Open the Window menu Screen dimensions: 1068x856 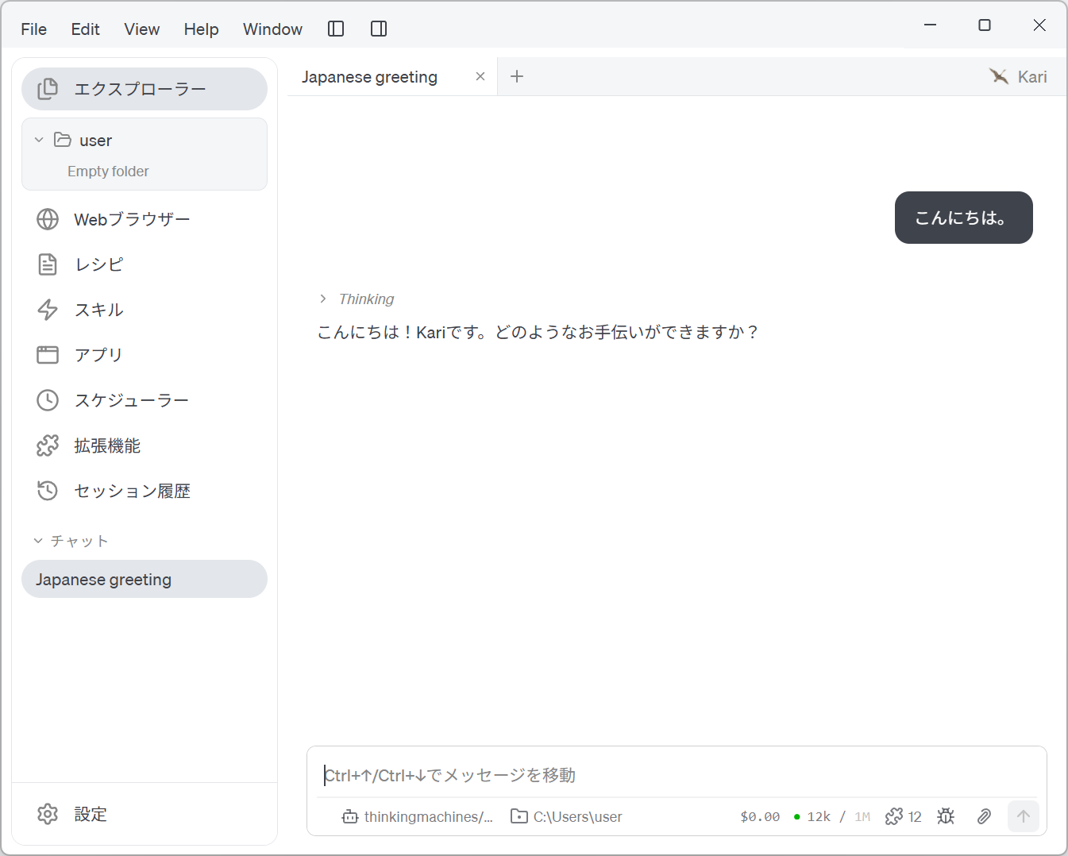pos(272,29)
